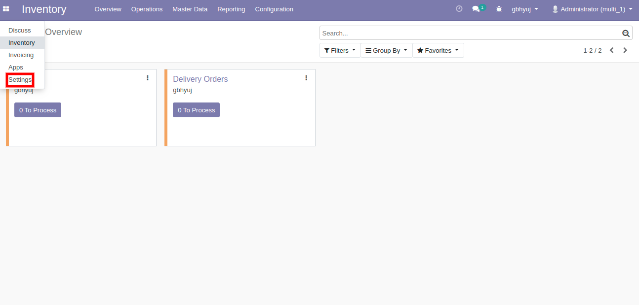Open the Master Data menu
This screenshot has width=639, height=305.
tap(190, 9)
